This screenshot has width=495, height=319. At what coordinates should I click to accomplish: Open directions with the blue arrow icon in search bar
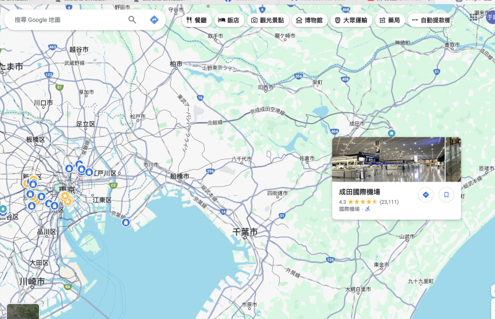(x=154, y=20)
